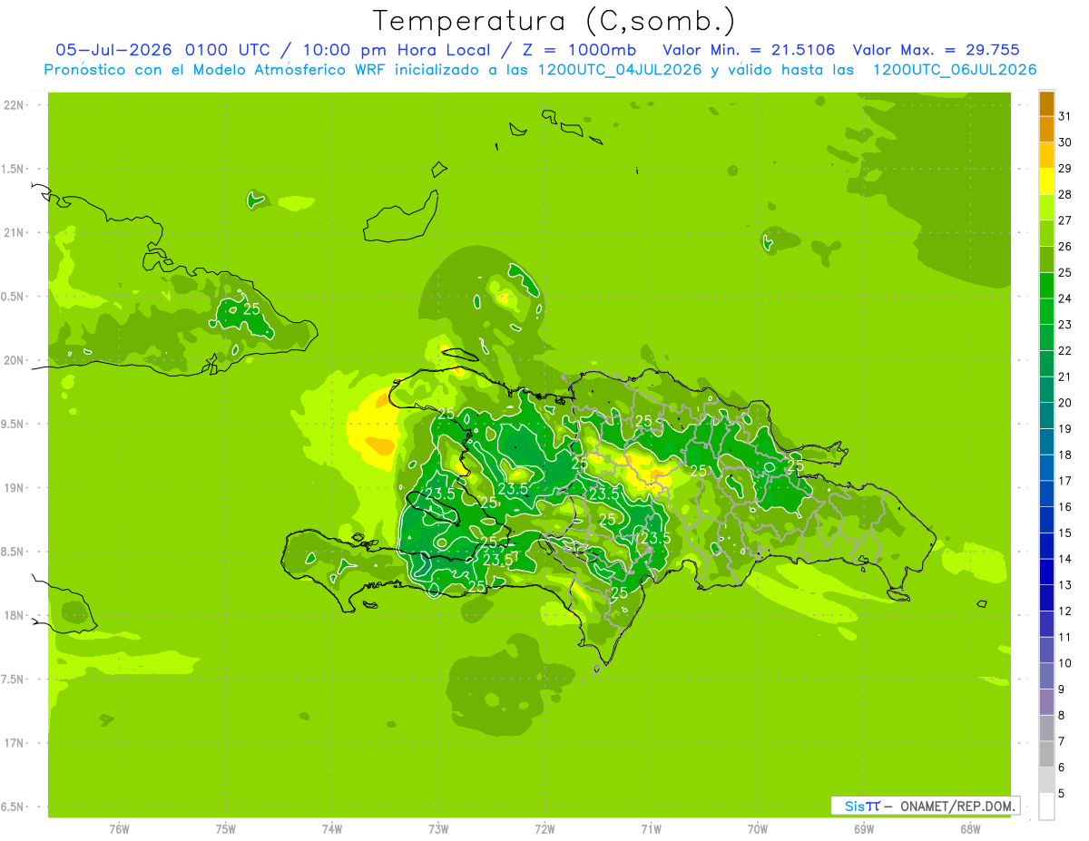Click the 25 contour label over eastern Cuba
Screen dimensions: 1089x841
coord(251,309)
